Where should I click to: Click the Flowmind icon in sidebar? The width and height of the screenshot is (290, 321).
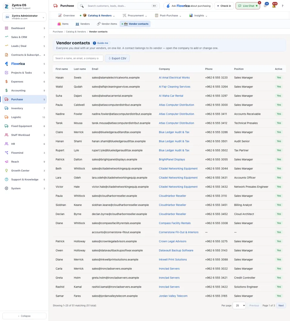tap(7, 153)
